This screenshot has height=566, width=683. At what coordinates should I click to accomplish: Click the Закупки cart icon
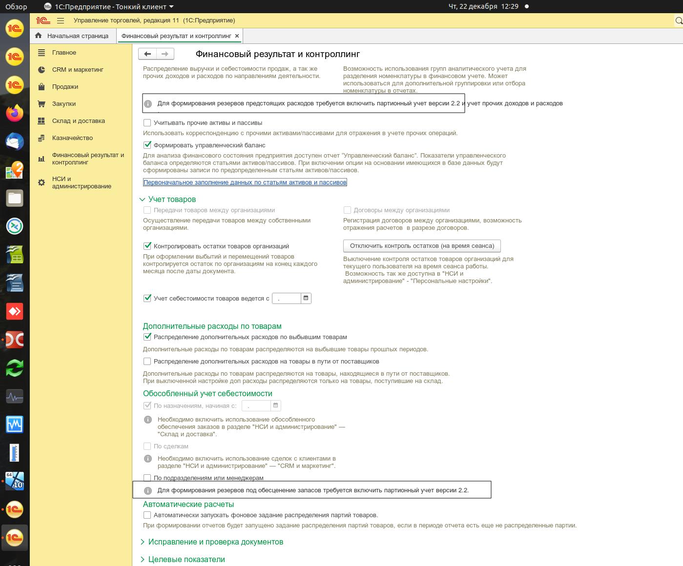(x=42, y=104)
